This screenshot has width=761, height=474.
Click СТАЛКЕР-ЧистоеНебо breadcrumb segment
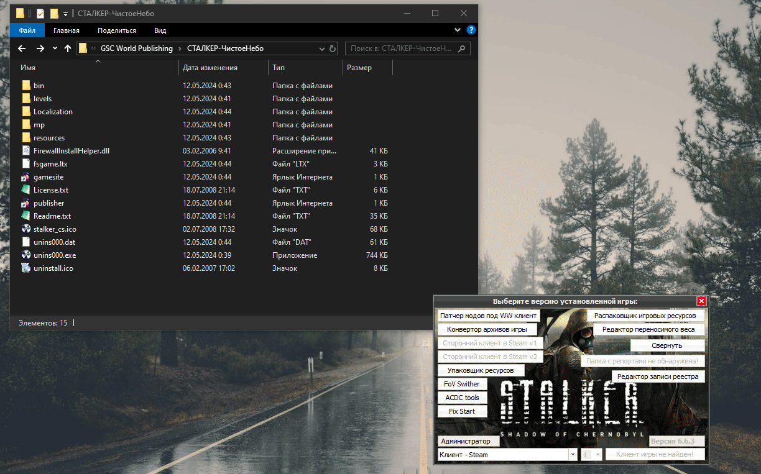[226, 48]
